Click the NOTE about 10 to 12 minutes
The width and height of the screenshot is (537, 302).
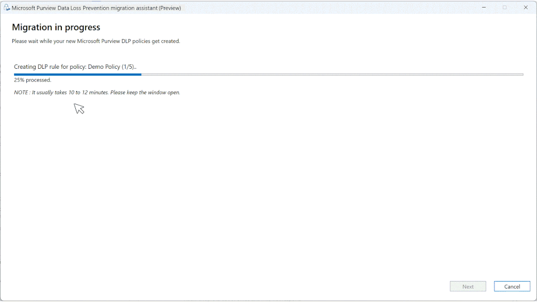[97, 92]
